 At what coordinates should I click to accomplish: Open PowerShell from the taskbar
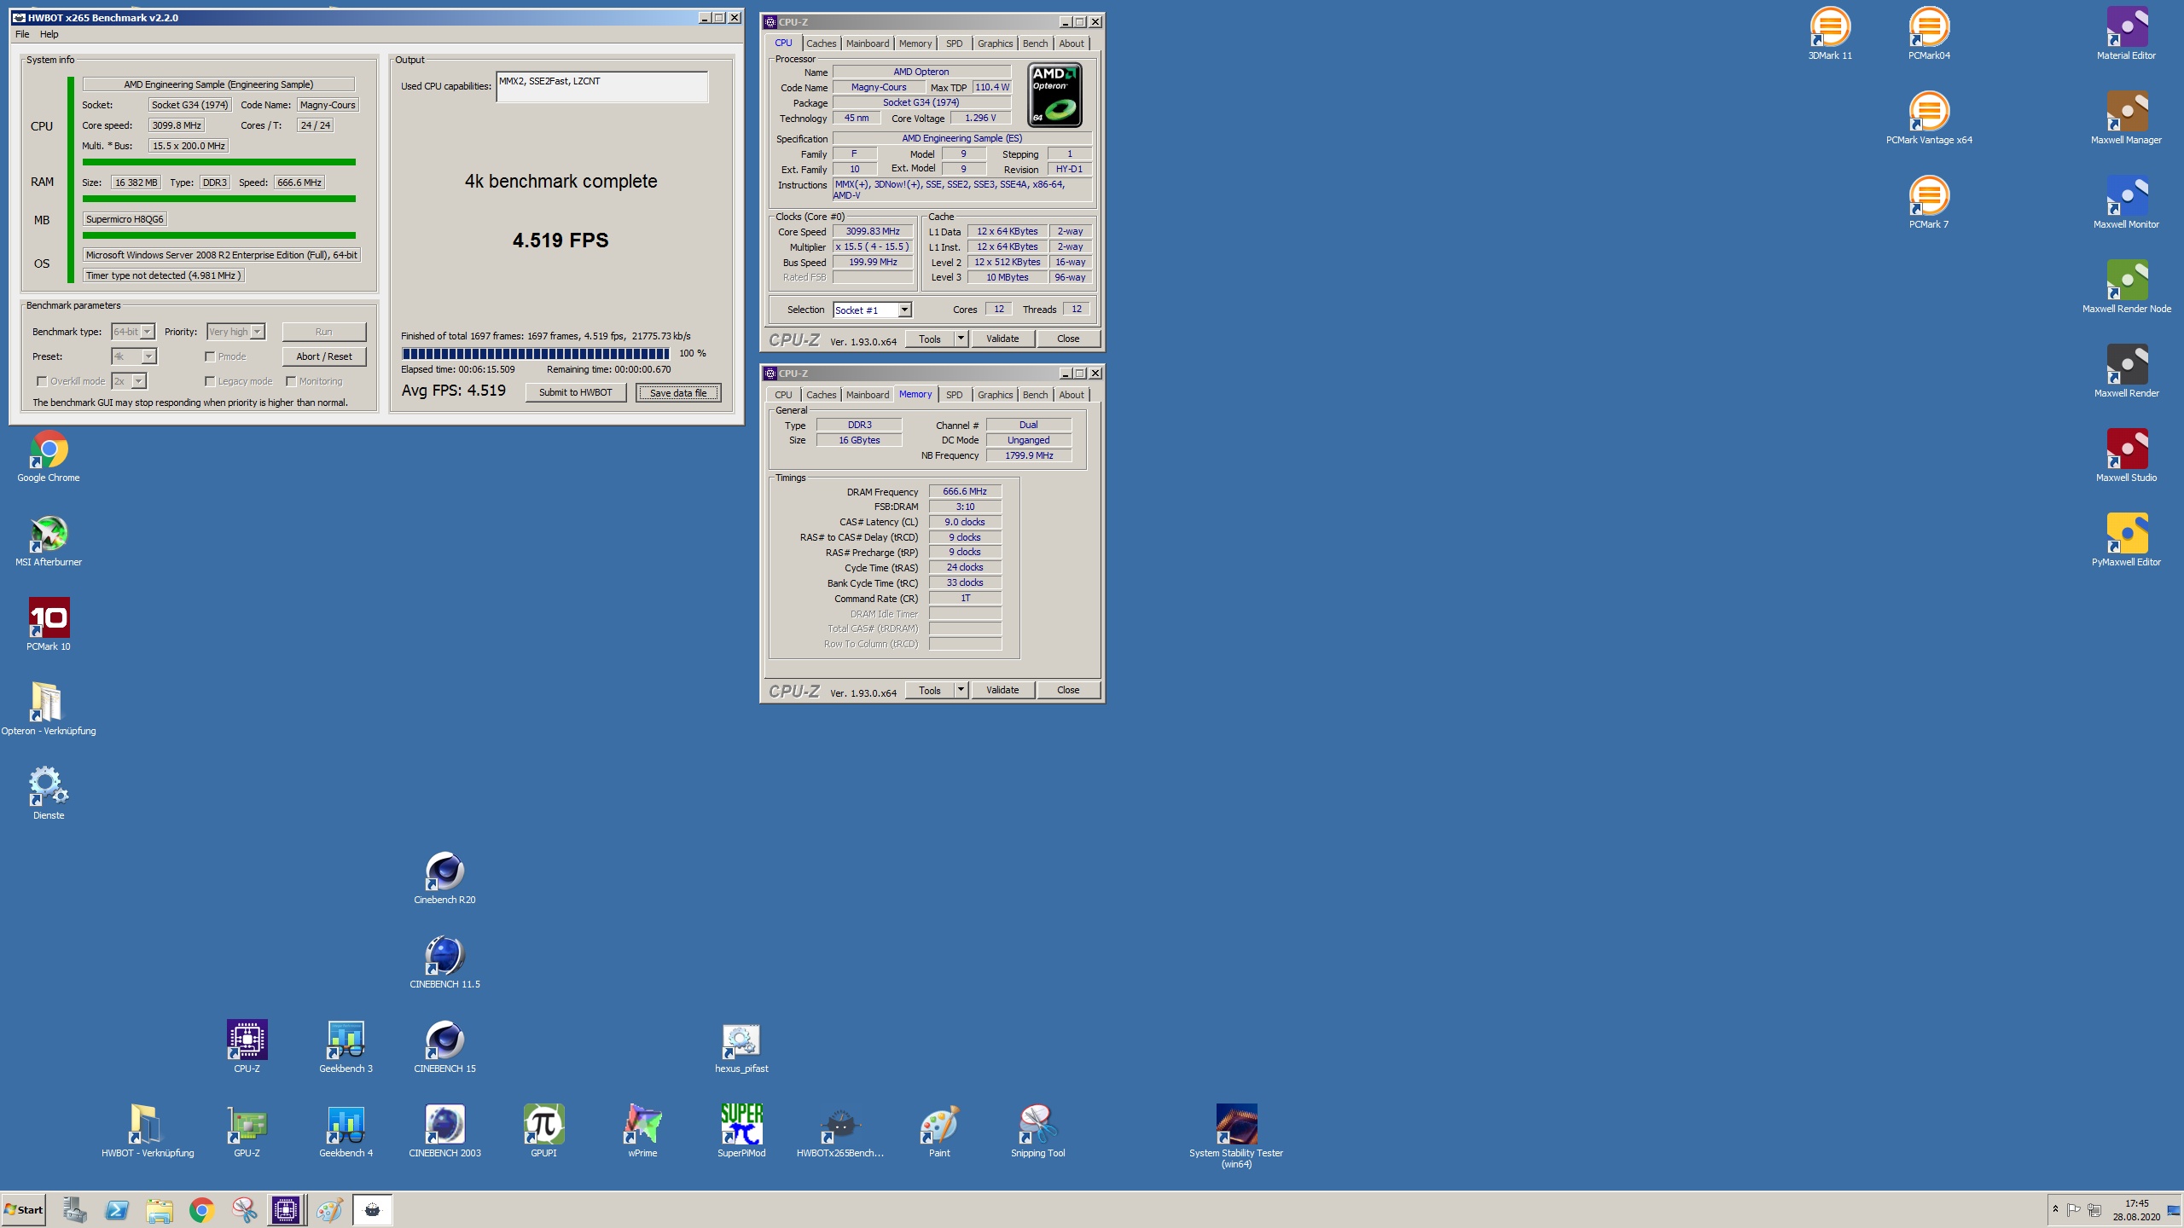(x=117, y=1209)
